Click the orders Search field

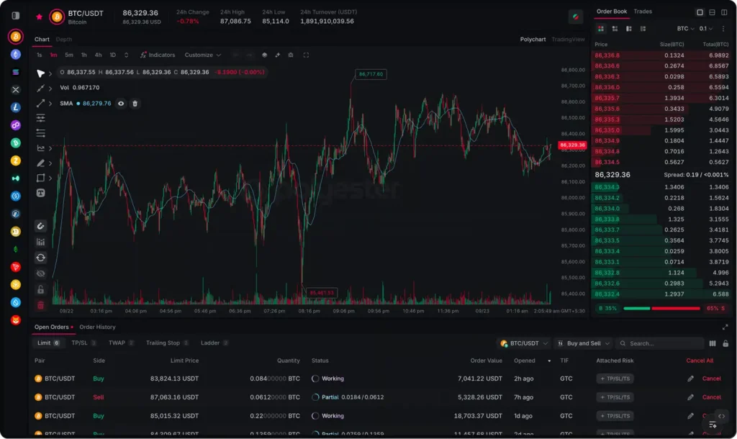pos(659,343)
